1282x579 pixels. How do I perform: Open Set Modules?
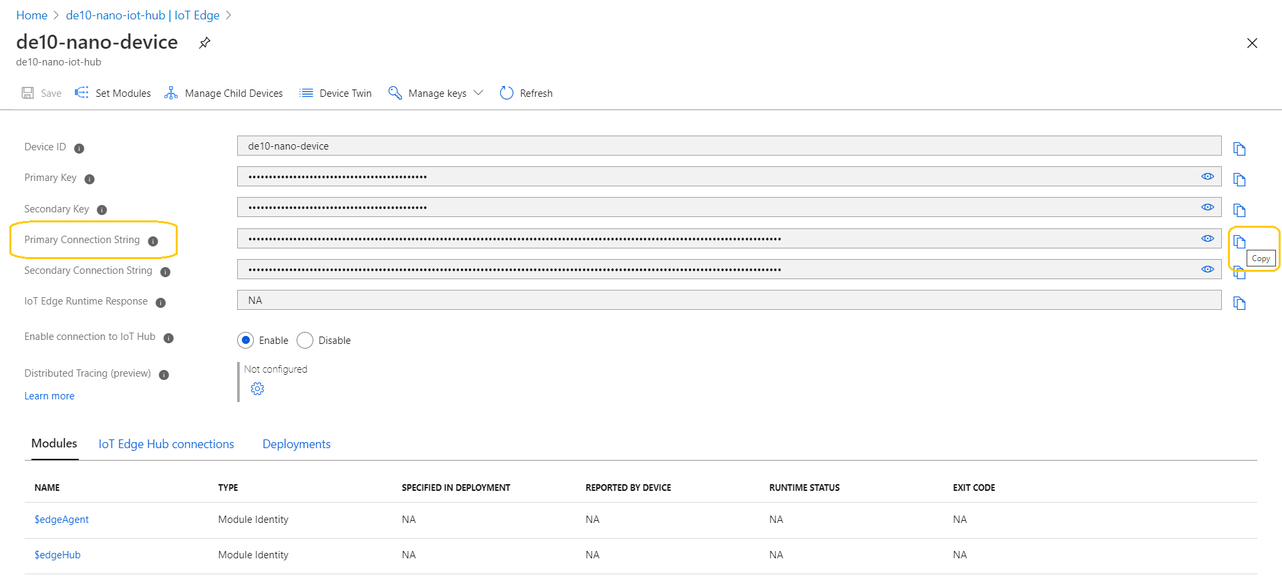click(113, 93)
